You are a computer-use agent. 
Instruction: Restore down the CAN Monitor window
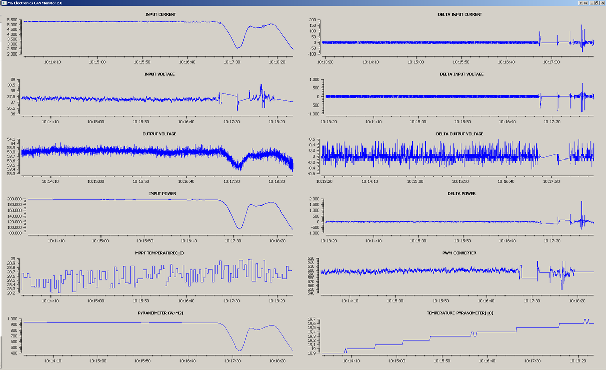[x=597, y=3]
